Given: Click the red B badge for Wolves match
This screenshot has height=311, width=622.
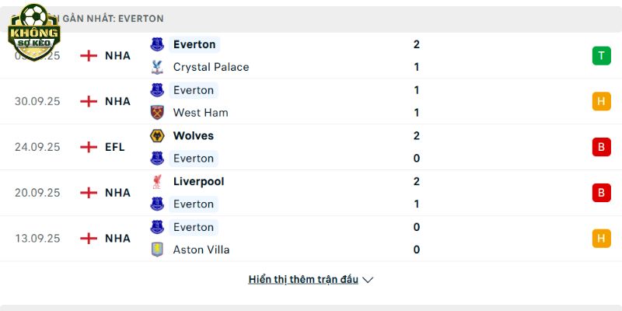Looking at the screenshot, I should click(601, 147).
